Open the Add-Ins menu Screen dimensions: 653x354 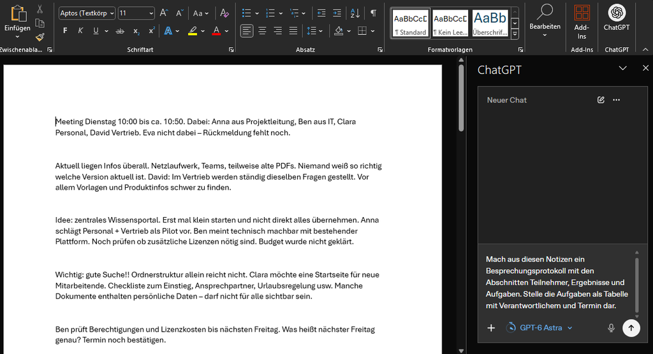582,22
